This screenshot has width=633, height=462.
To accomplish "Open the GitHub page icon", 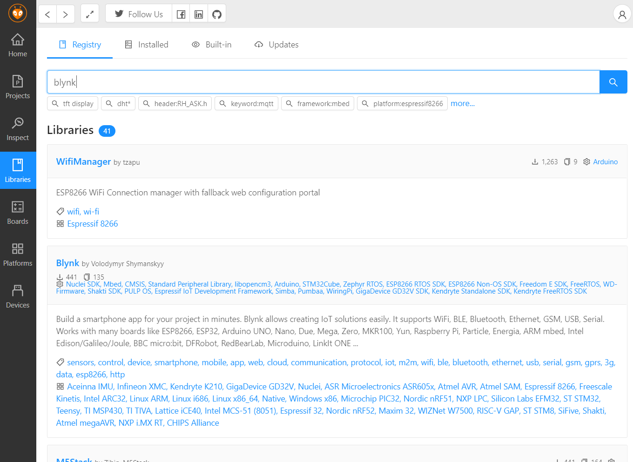I will (217, 14).
